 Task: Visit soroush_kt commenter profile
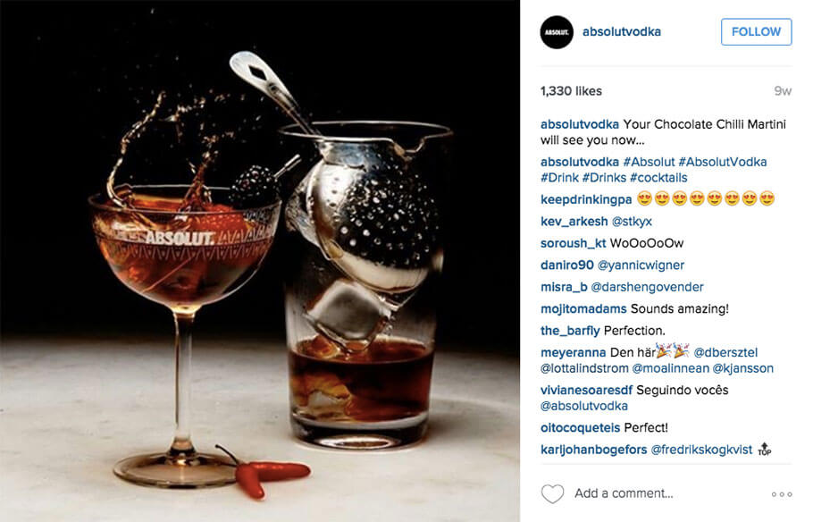(x=573, y=243)
